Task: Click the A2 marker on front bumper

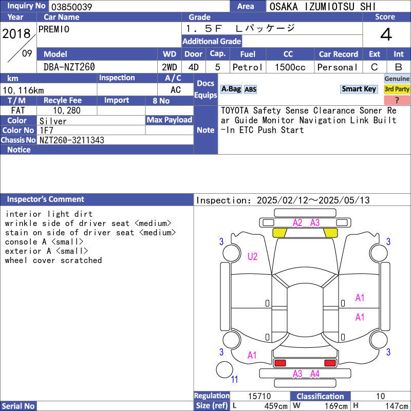Action: click(297, 223)
